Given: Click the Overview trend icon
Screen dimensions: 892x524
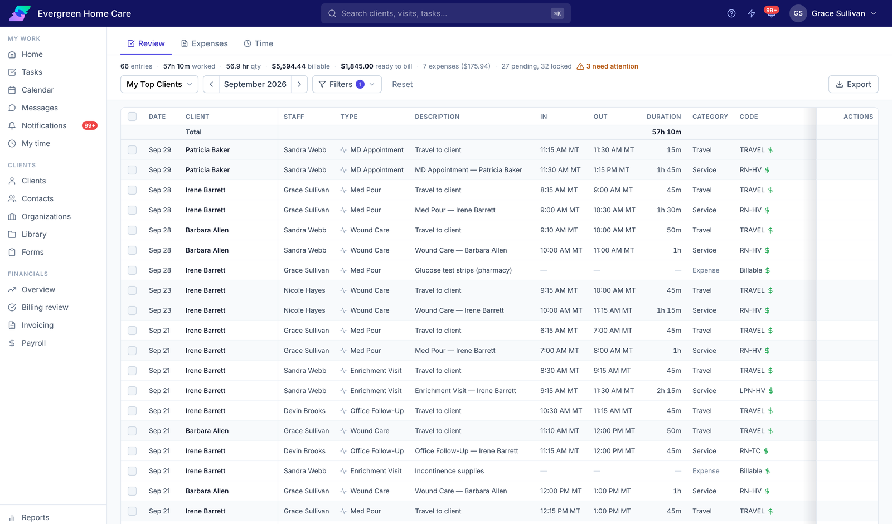Looking at the screenshot, I should pyautogui.click(x=12, y=289).
